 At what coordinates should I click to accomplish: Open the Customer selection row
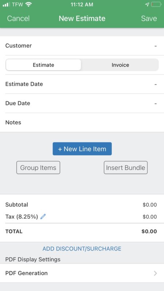pos(82,46)
